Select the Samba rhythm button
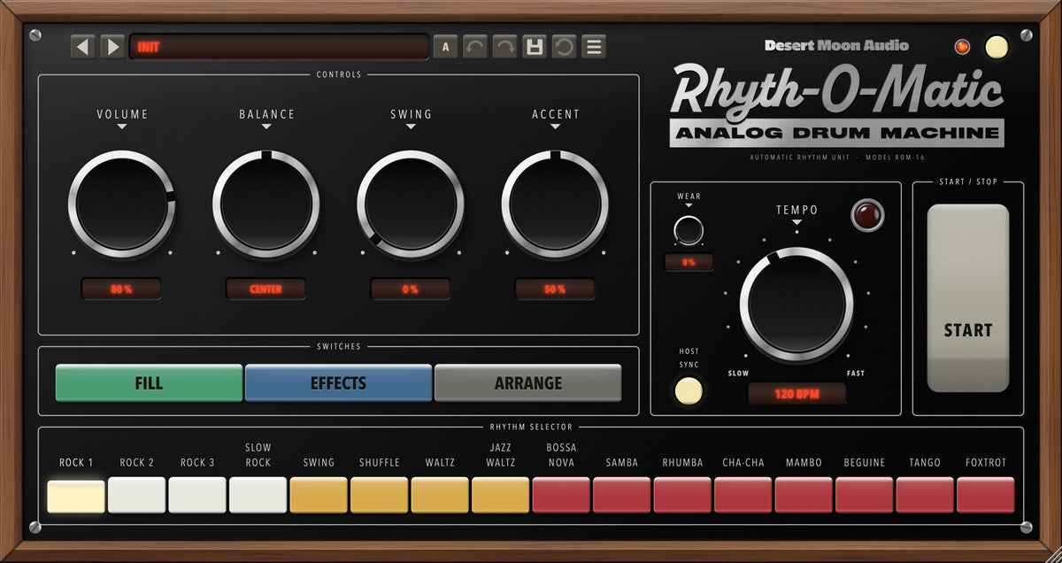The image size is (1062, 563). [622, 495]
